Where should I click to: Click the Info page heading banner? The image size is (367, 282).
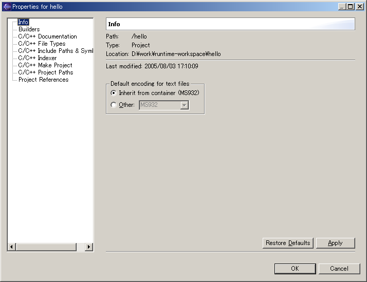[x=231, y=24]
